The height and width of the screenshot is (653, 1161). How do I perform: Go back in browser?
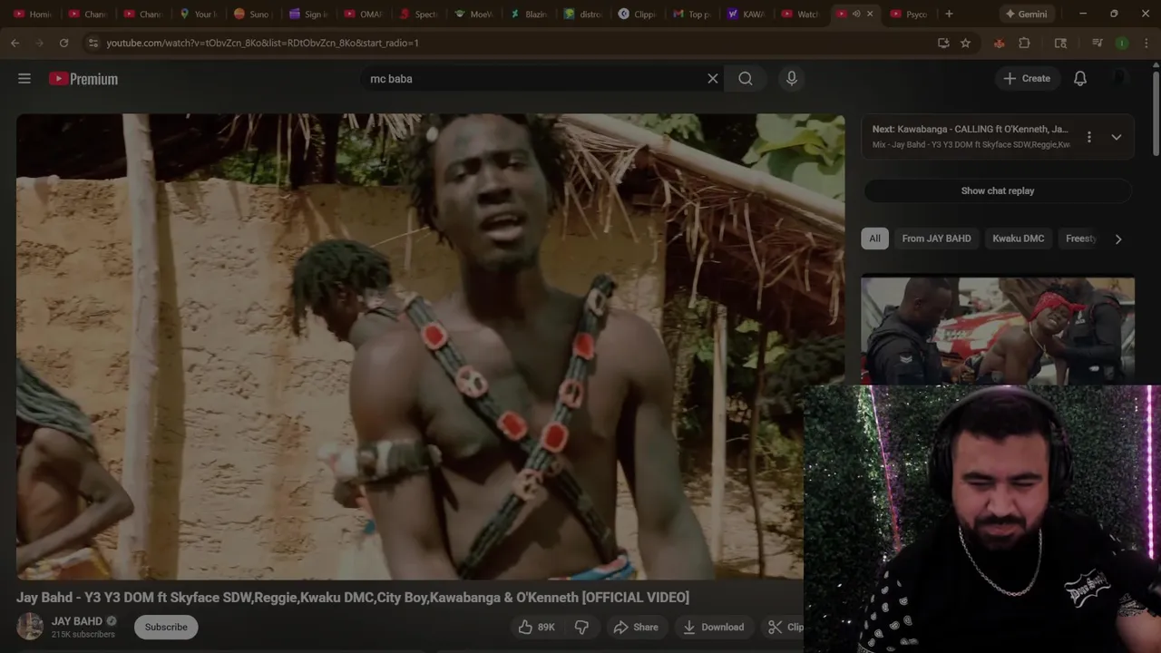[x=15, y=43]
